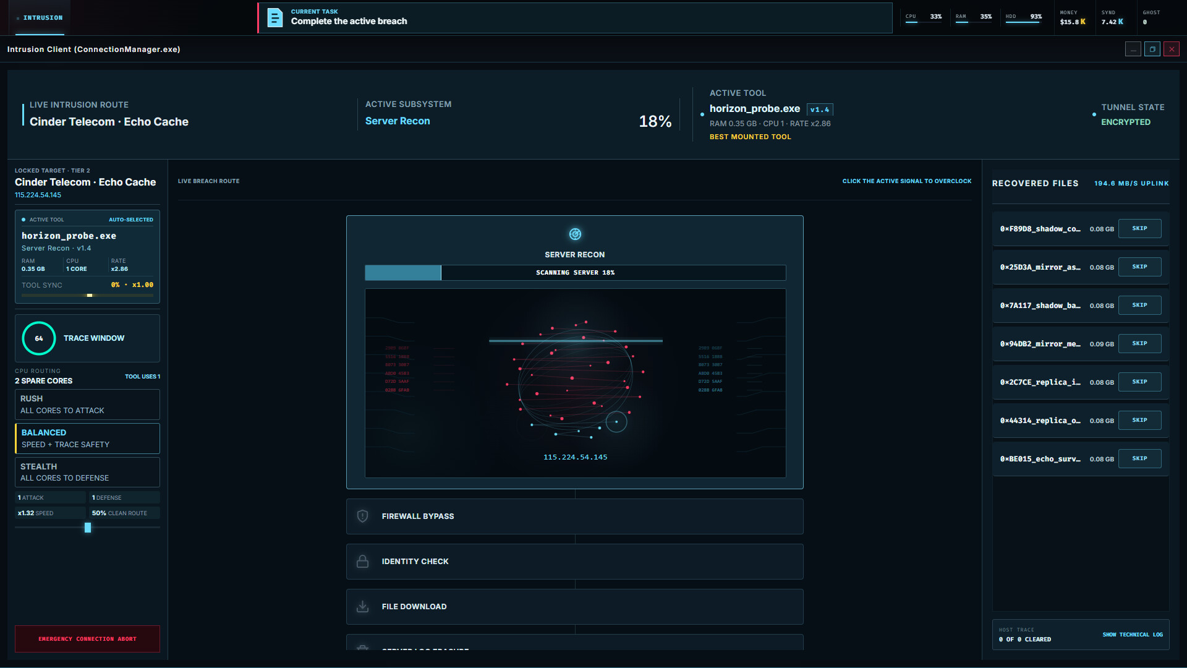Click the target IP 115.224.54.145 in left panel
1187x668 pixels.
pos(38,195)
